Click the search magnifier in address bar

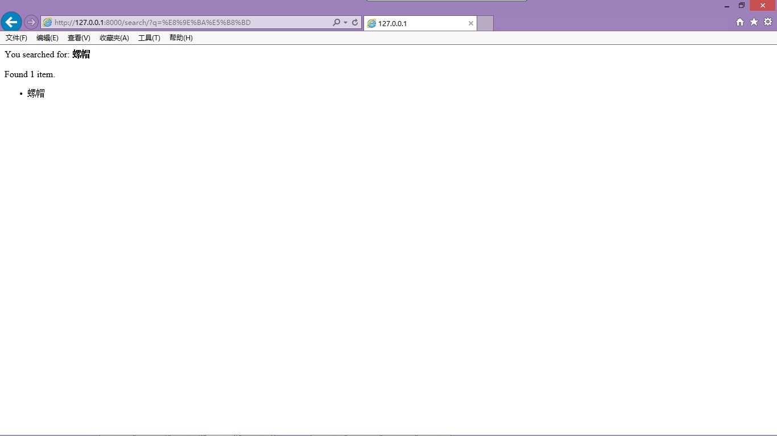coord(336,22)
